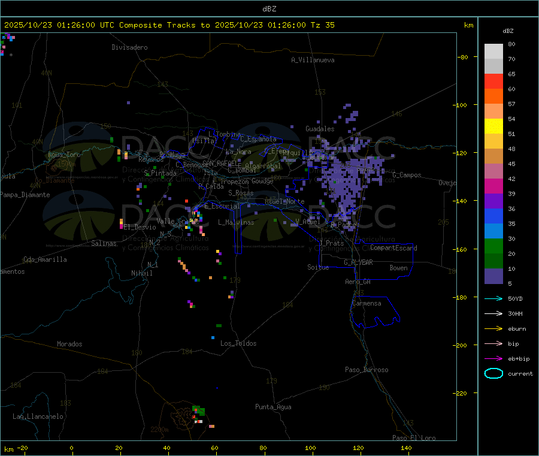This screenshot has height=456, width=539.
Task: Click the Los_Toldos location label
Action: click(x=238, y=343)
